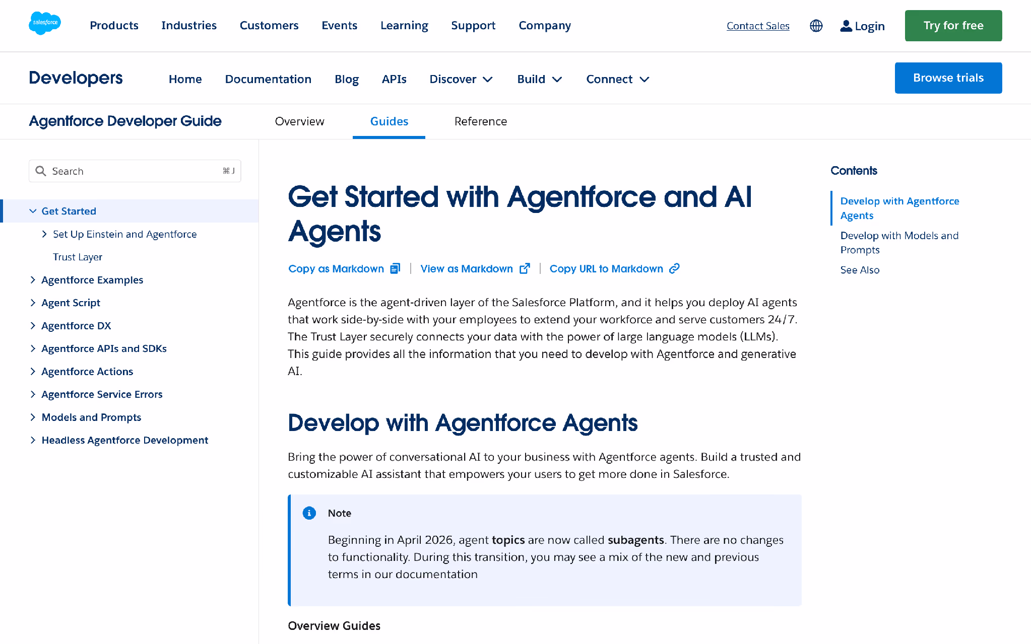
Task: Click the Salesforce cloud logo
Action: click(x=45, y=23)
